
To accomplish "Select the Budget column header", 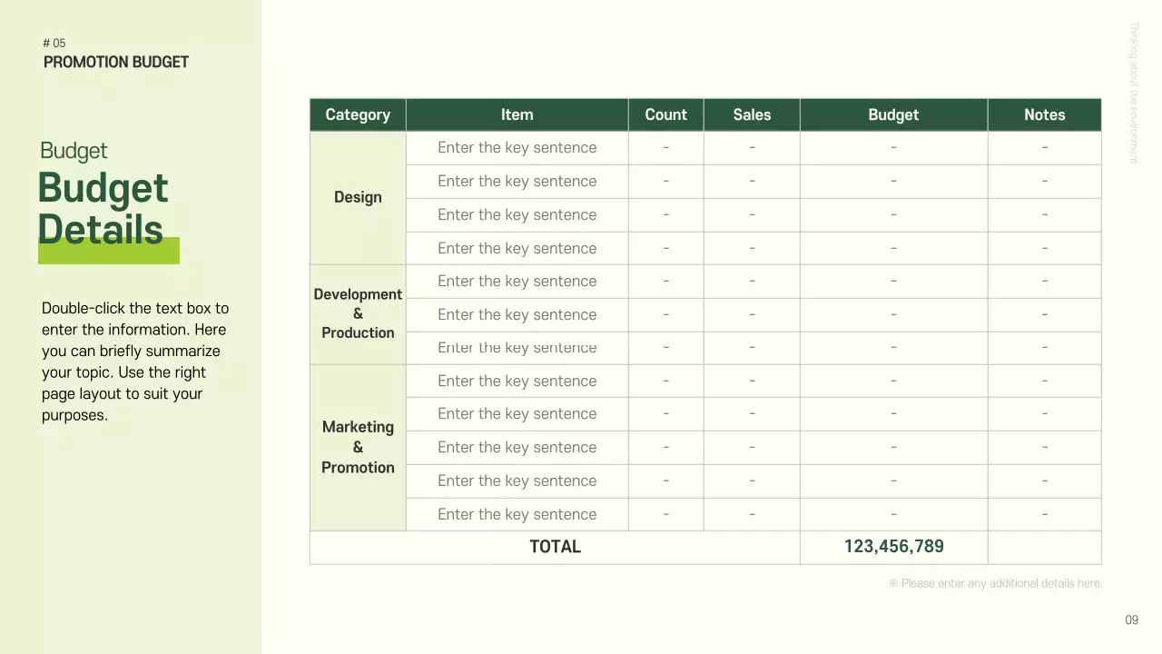I will pyautogui.click(x=892, y=114).
